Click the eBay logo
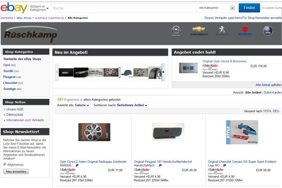 [x=14, y=8]
